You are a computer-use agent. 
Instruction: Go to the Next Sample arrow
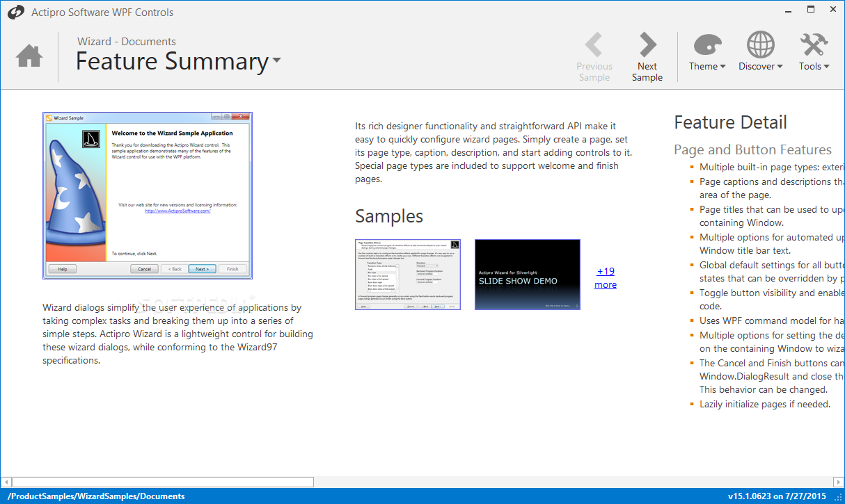(647, 44)
